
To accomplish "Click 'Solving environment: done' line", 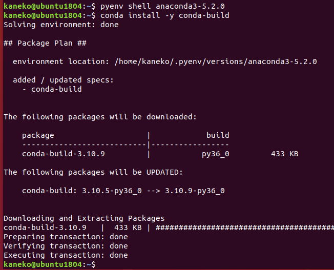I will click(61, 25).
